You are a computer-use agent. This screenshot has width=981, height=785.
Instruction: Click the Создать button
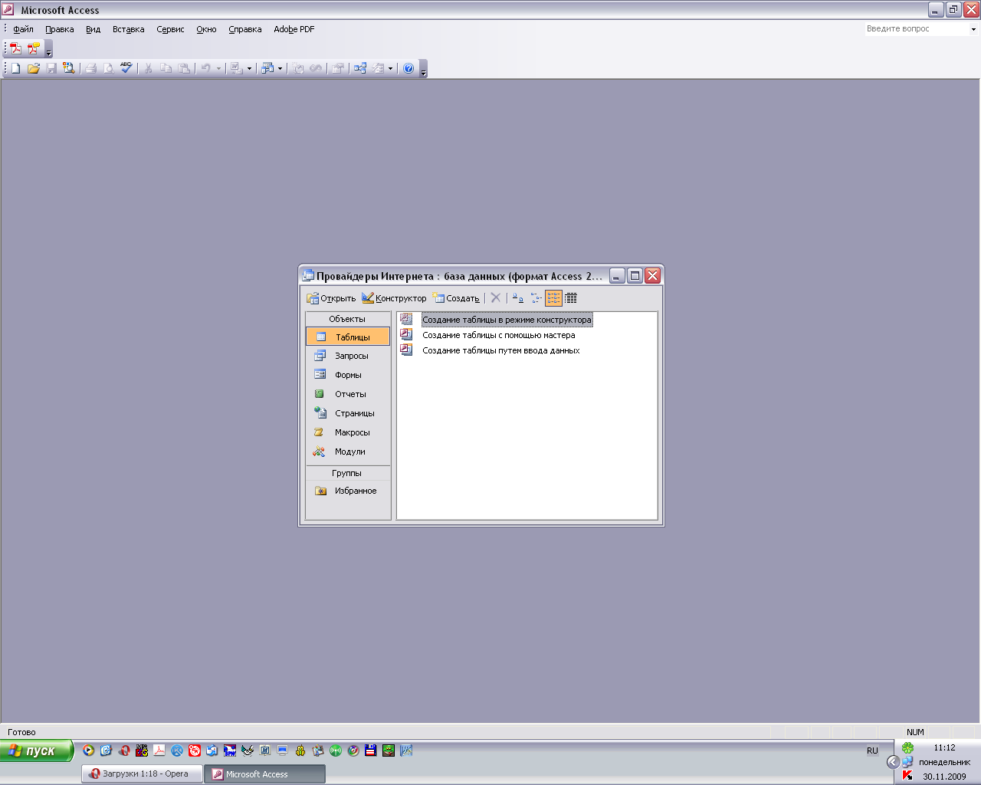456,298
